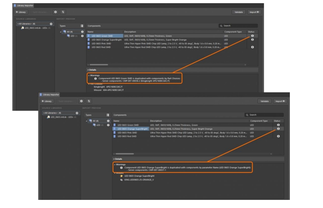Screen dimensions: 323x208
Task: Click status info icon for Red SMD in front window
Action: 278,136
